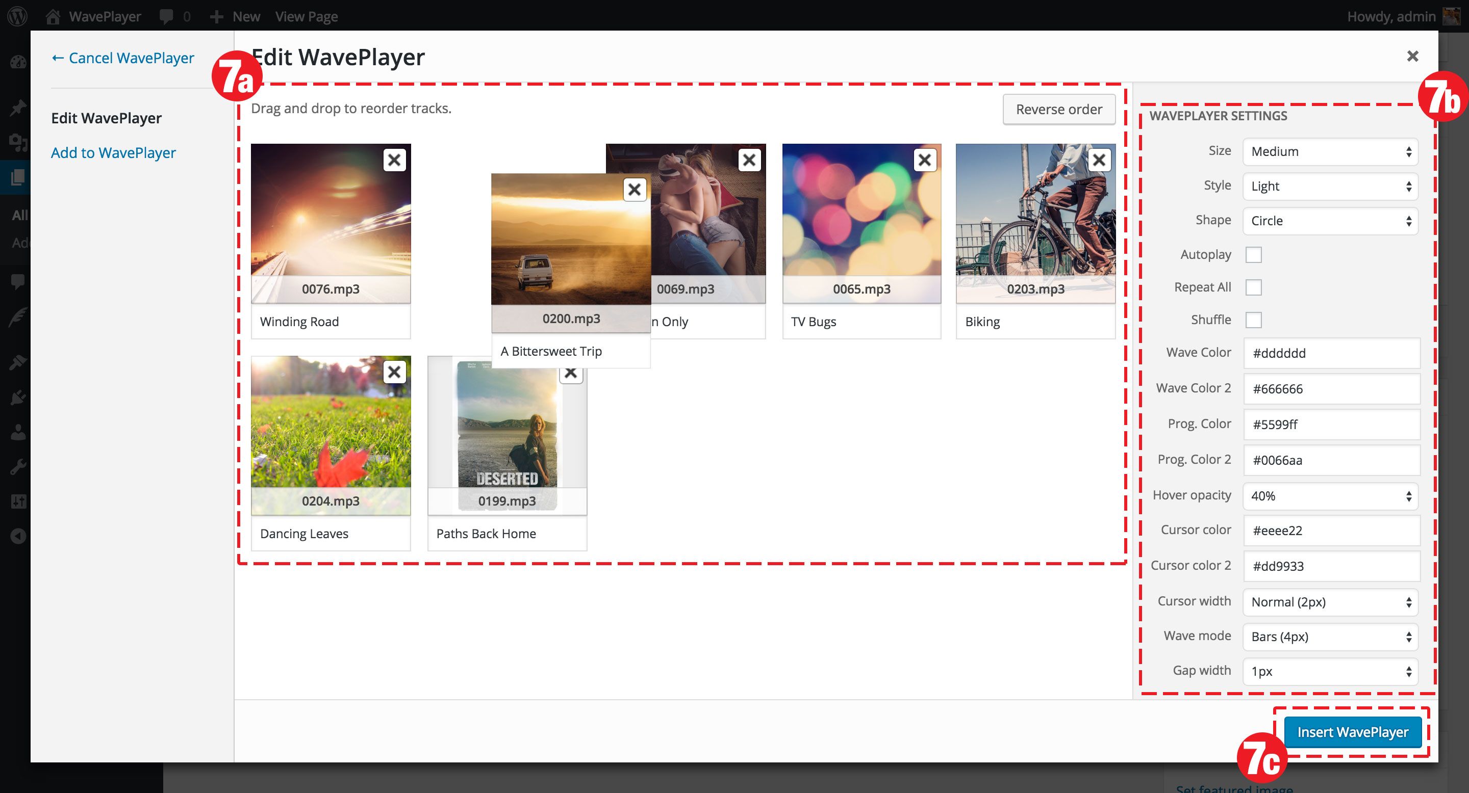Open the Size dropdown
Screen dimensions: 1469x793
coord(1330,151)
